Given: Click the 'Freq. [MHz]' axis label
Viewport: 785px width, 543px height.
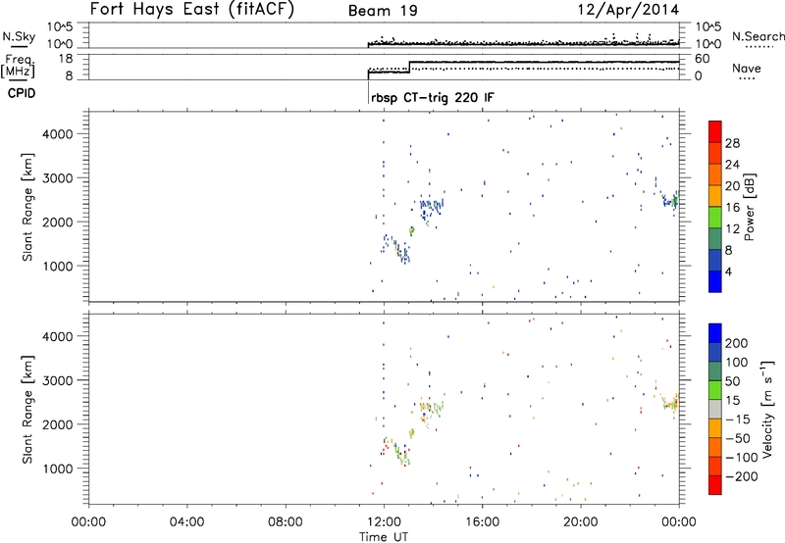Looking at the screenshot, I should pyautogui.click(x=19, y=66).
